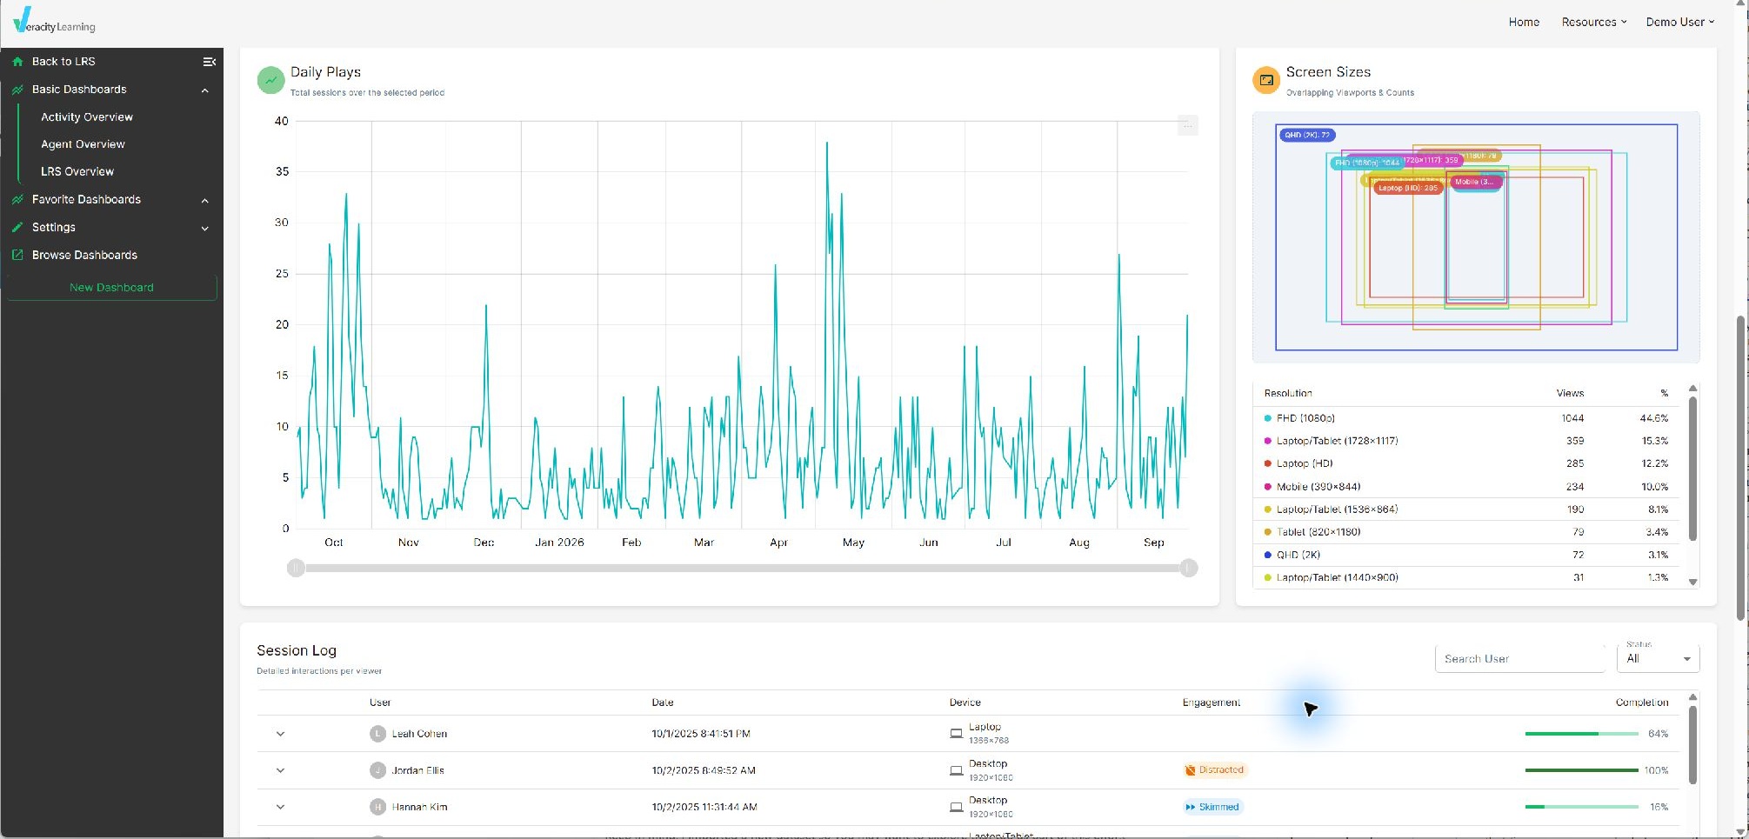Expand the Settings section
The width and height of the screenshot is (1749, 839).
(205, 229)
